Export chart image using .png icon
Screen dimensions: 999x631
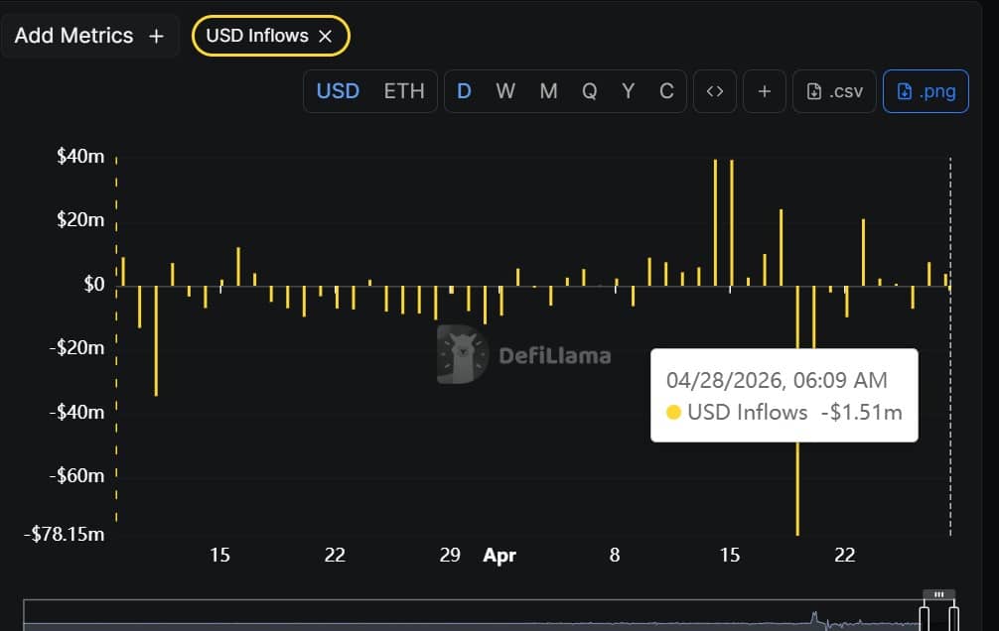click(926, 90)
